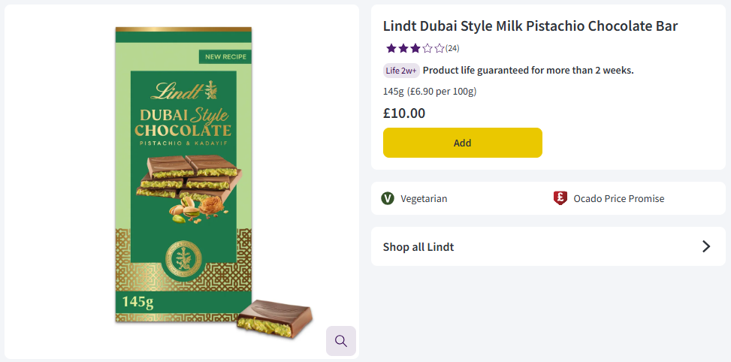Open the product image zoom magnifier
The width and height of the screenshot is (731, 362).
tap(340, 341)
